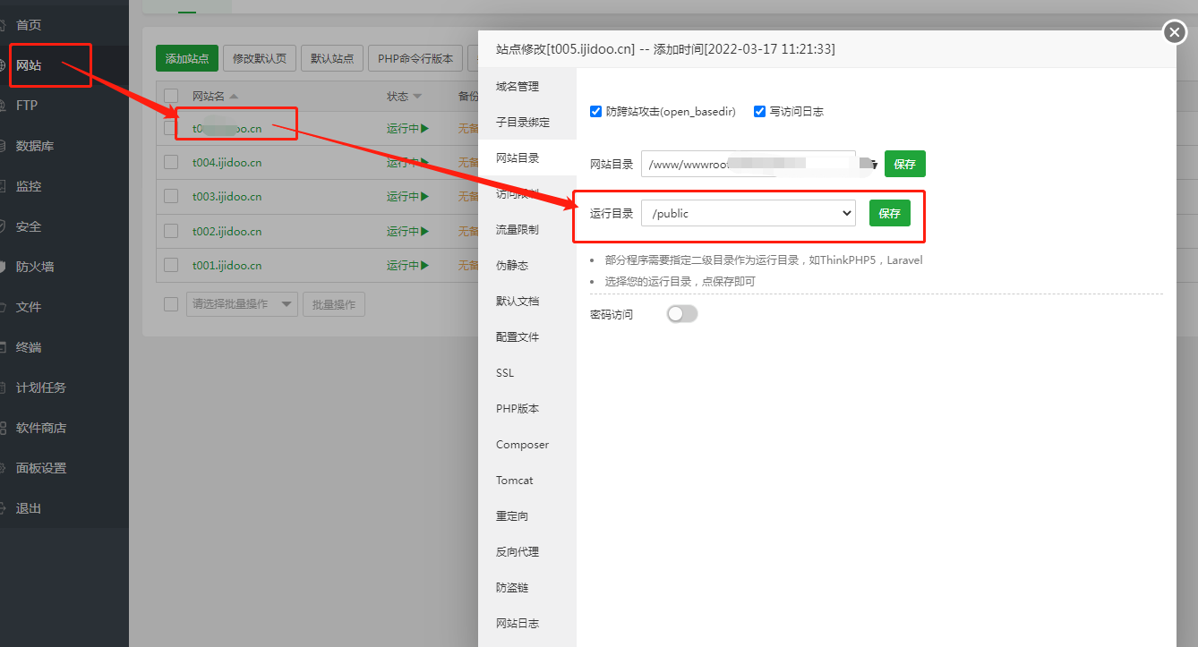
Task: Switch to the 网站目录 tab
Action: point(527,157)
